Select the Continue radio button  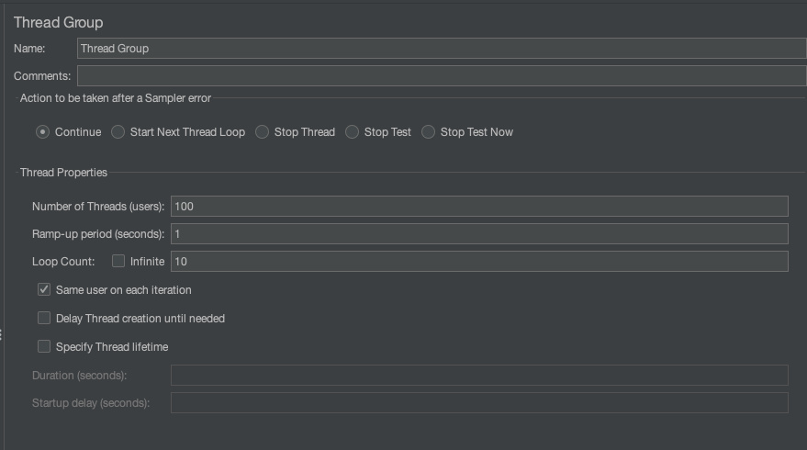tap(43, 132)
